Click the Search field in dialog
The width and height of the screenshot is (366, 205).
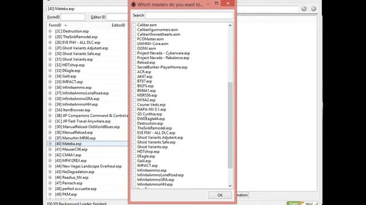[189, 15]
